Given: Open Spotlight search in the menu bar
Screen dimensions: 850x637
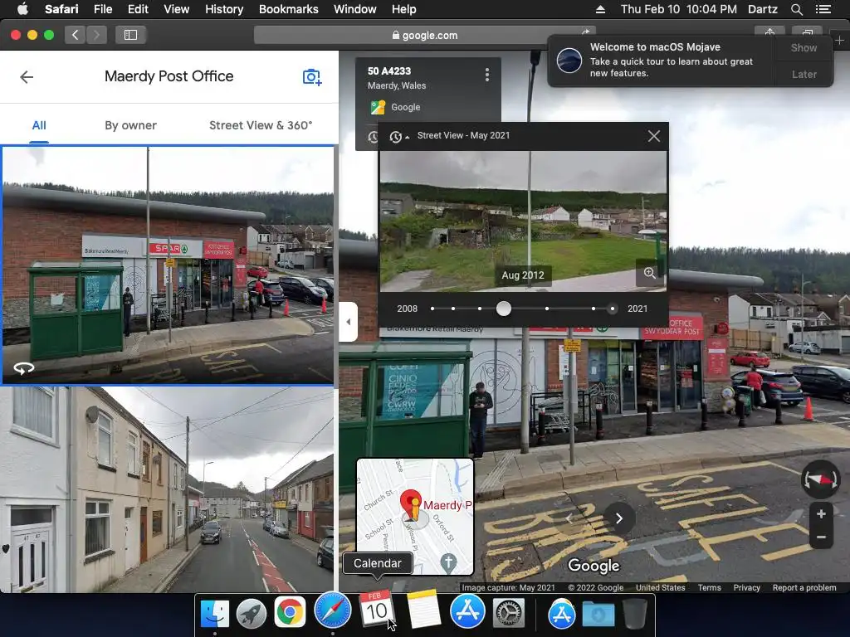Looking at the screenshot, I should tap(796, 9).
